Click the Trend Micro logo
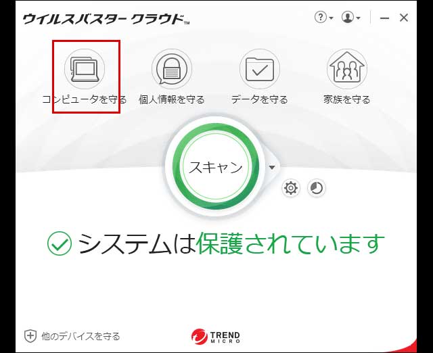The width and height of the screenshot is (433, 353). pos(216,336)
